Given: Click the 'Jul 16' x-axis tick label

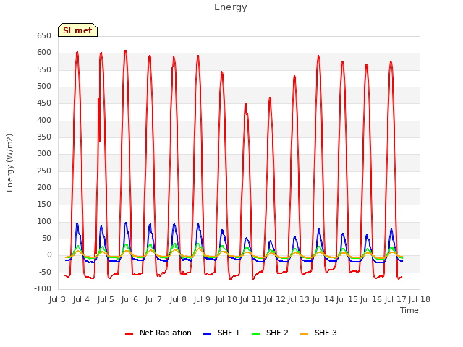Looking at the screenshot, I should [x=371, y=299].
